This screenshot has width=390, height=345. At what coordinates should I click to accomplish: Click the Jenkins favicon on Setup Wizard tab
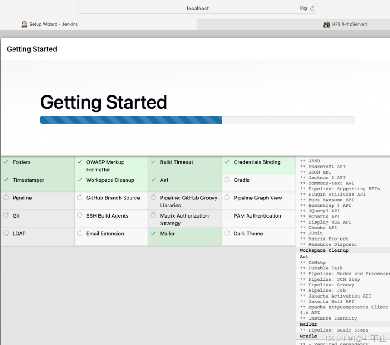[24, 24]
